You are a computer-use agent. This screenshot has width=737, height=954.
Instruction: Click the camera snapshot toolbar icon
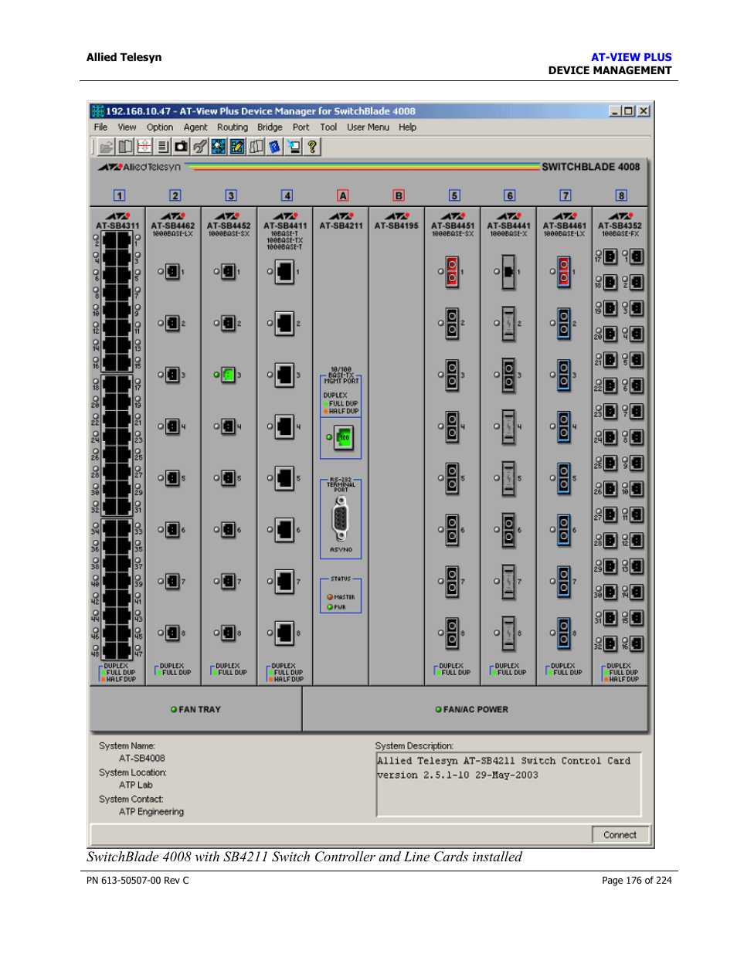[x=181, y=147]
